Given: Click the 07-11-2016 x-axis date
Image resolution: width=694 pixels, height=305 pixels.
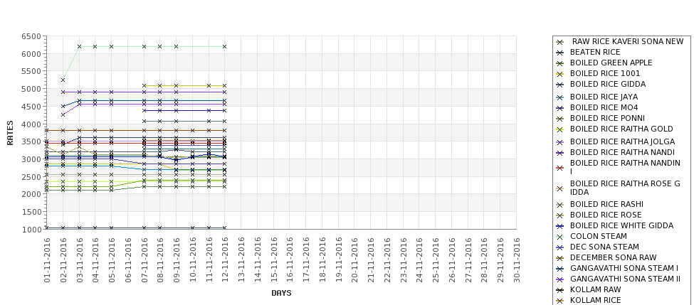Looking at the screenshot, I should pyautogui.click(x=144, y=260).
